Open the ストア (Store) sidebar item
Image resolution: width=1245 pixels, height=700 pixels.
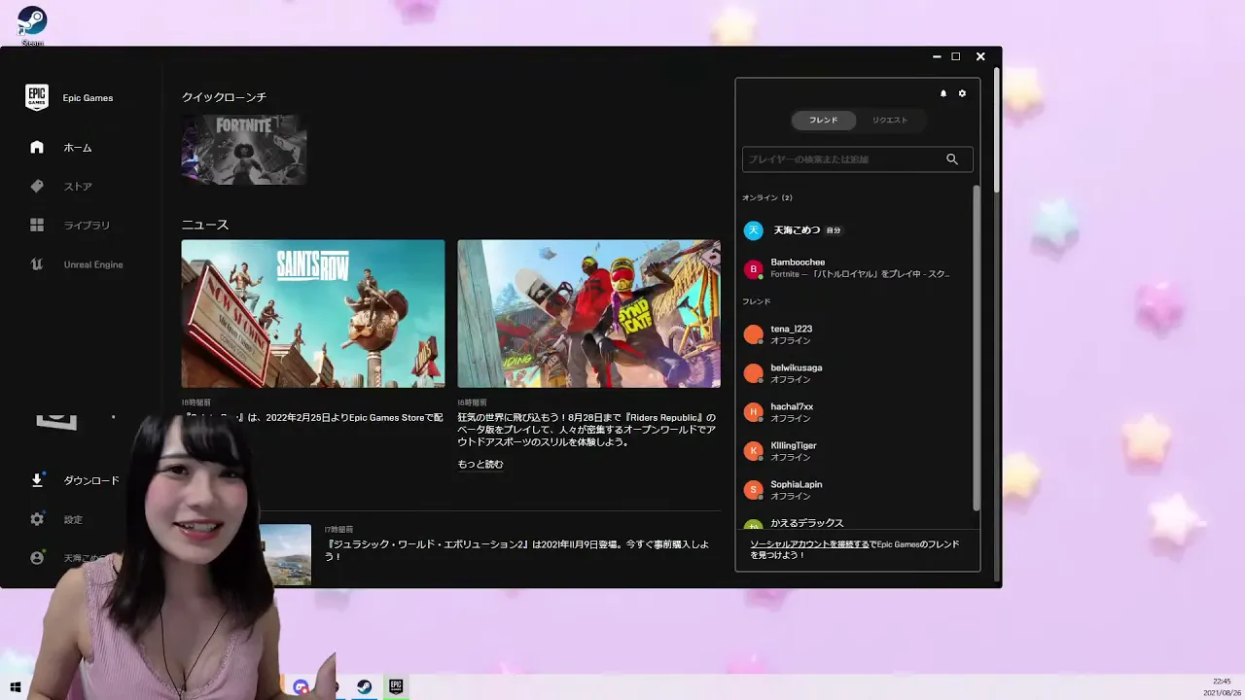click(x=78, y=187)
